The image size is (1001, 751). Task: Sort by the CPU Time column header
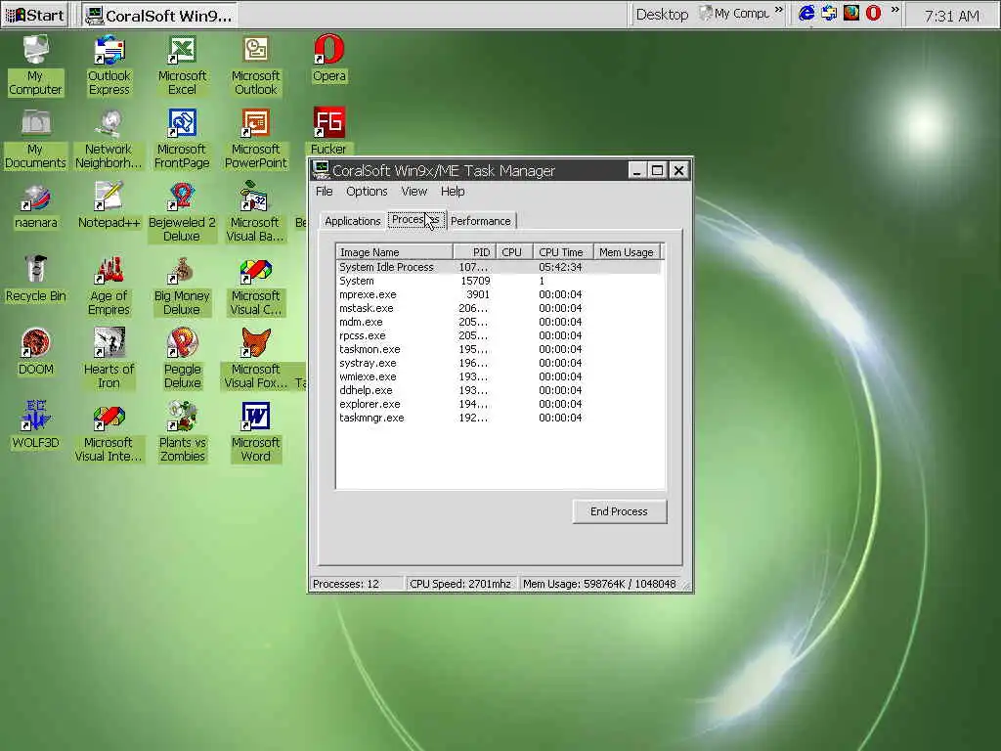click(563, 252)
